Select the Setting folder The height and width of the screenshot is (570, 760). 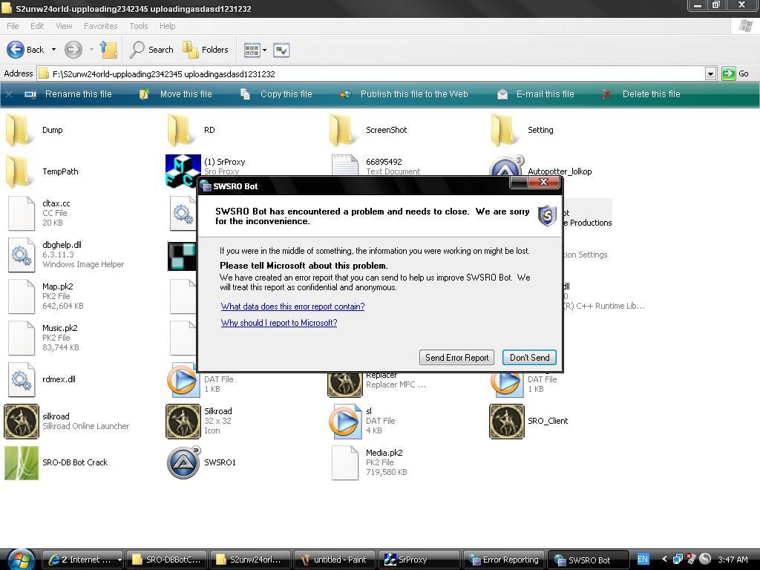coord(522,130)
